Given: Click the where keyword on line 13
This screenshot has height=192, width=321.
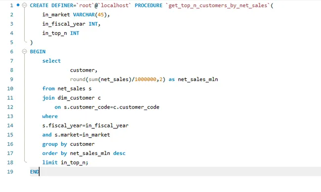Looking at the screenshot, I should coord(50,116).
